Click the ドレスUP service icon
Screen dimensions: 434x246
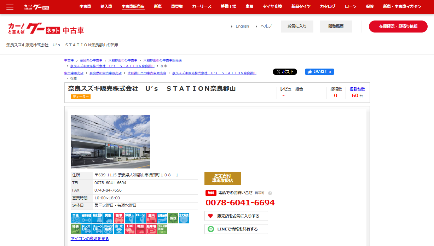click(86, 229)
